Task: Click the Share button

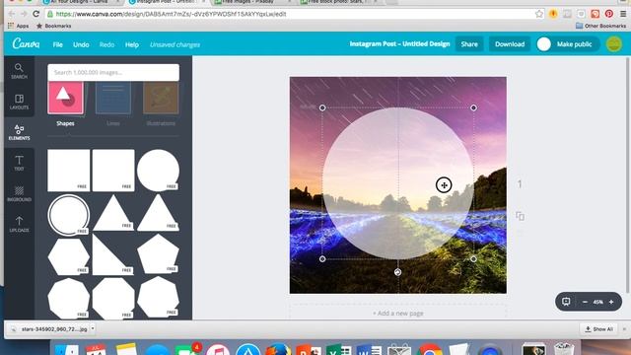Action: (469, 43)
